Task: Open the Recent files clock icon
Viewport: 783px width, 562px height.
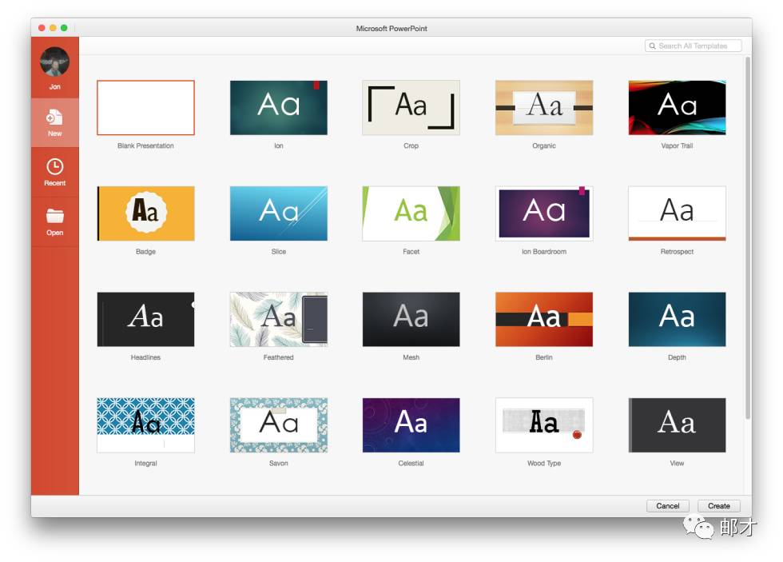Action: coord(54,167)
